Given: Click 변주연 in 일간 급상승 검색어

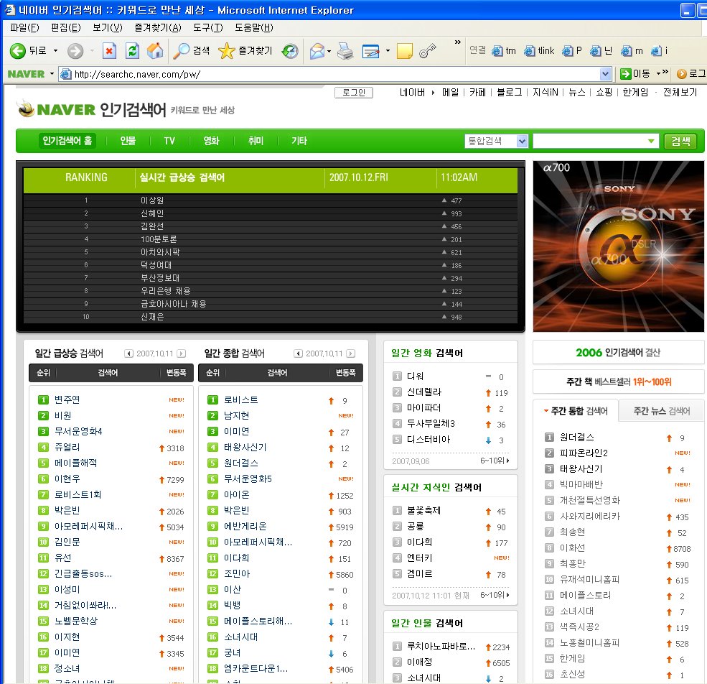Looking at the screenshot, I should (67, 399).
